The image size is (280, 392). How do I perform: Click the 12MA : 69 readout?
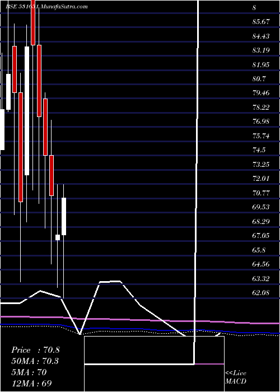tap(32, 384)
